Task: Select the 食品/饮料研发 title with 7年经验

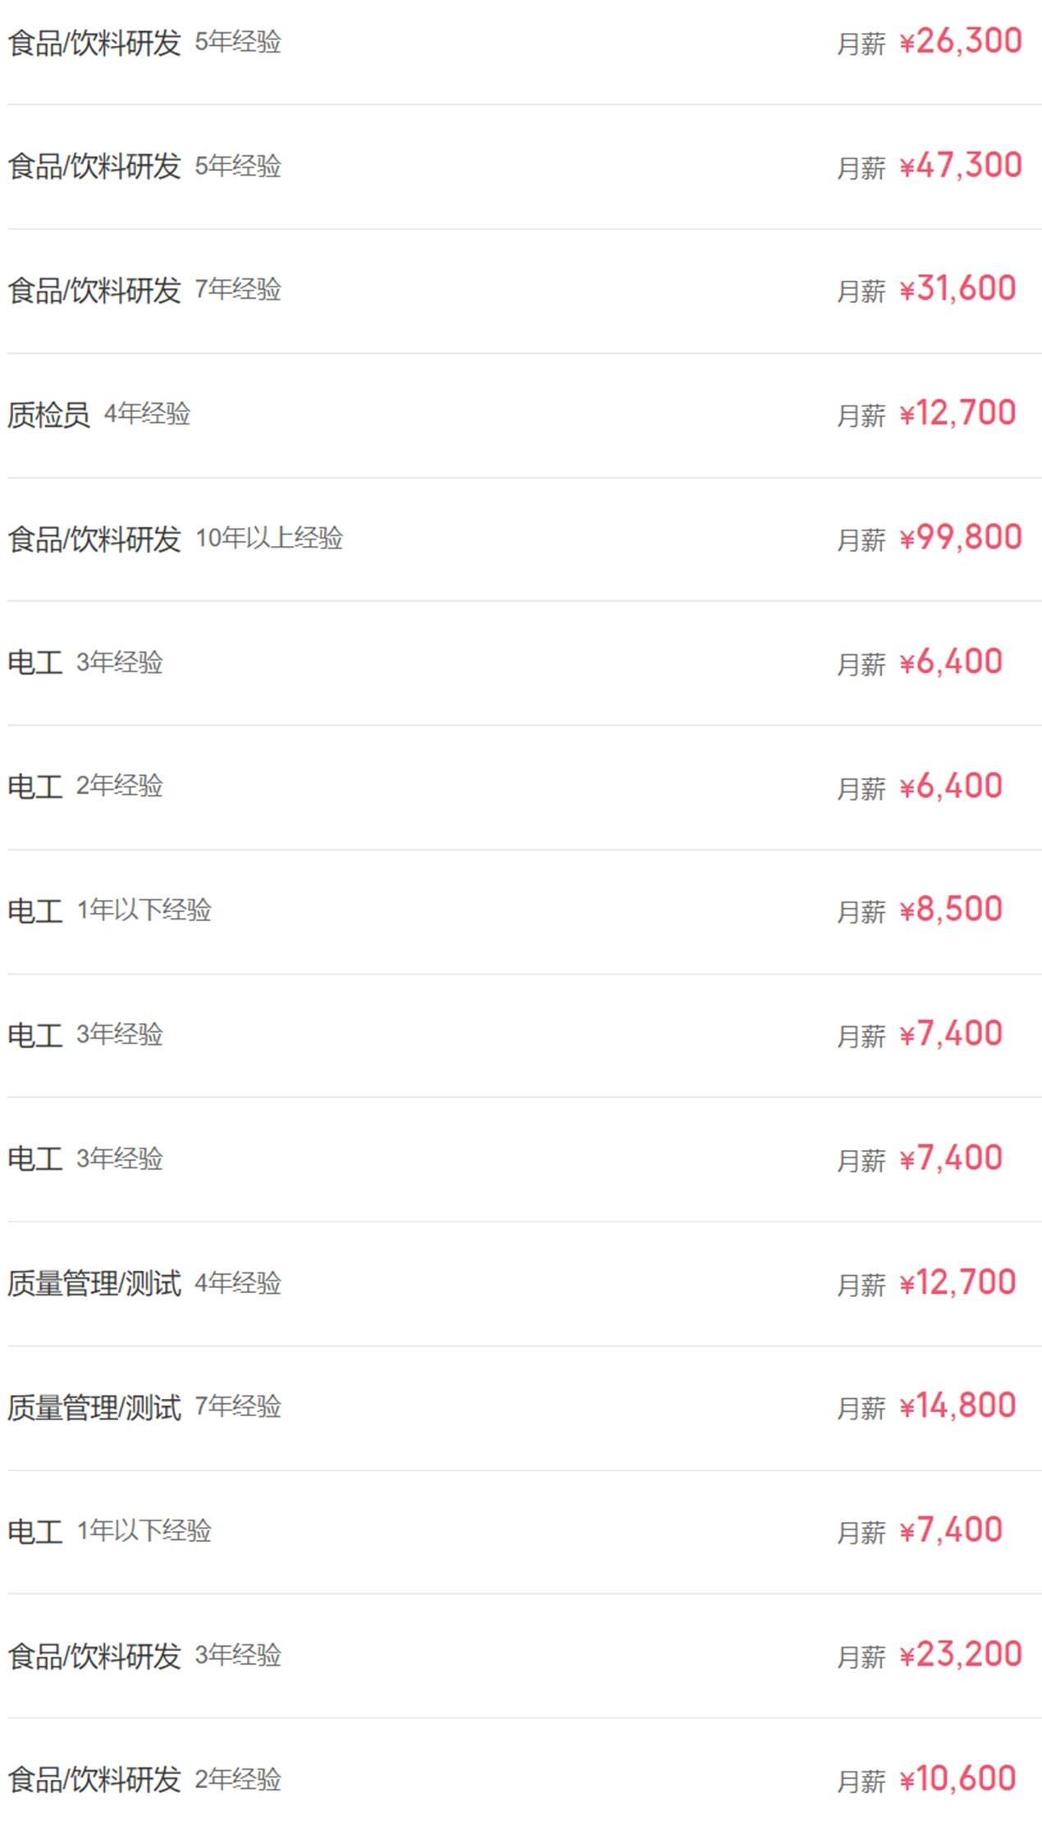Action: pos(94,291)
